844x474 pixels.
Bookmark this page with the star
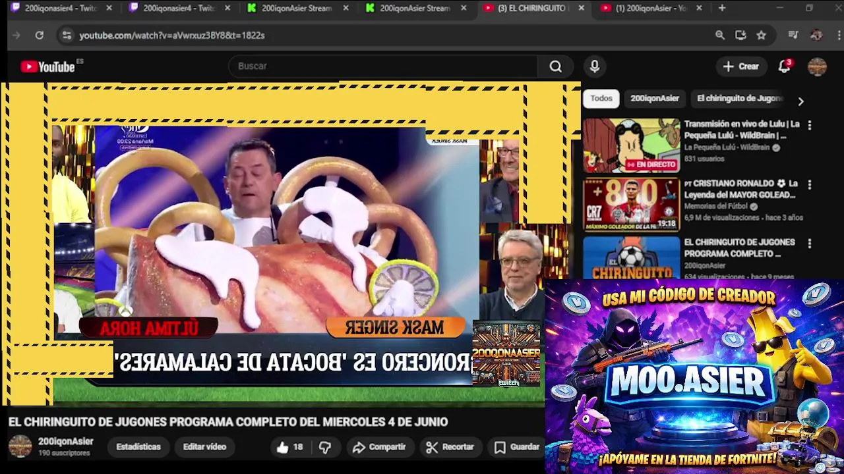pyautogui.click(x=762, y=35)
